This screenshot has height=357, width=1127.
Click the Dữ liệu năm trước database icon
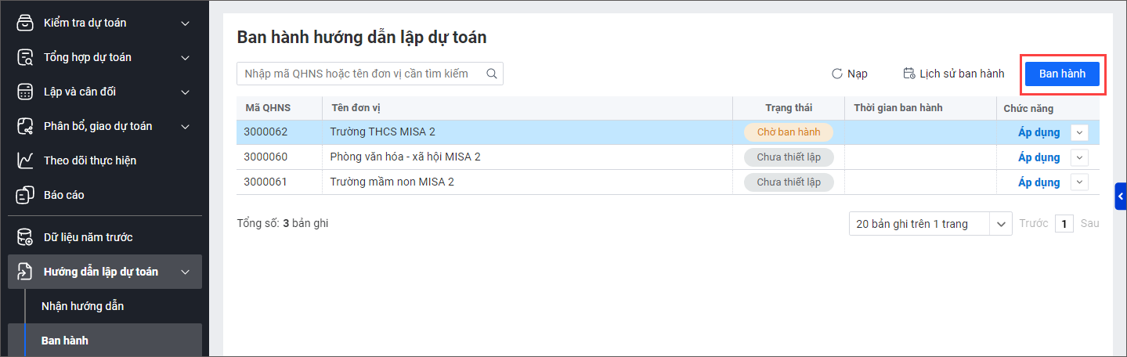coord(26,237)
